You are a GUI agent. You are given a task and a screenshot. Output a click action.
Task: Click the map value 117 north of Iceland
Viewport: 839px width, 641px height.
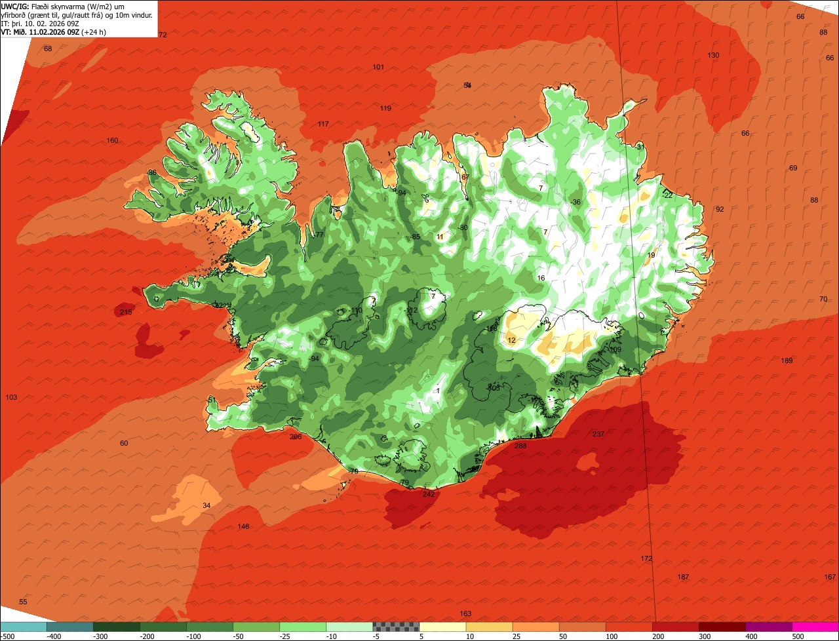point(323,124)
